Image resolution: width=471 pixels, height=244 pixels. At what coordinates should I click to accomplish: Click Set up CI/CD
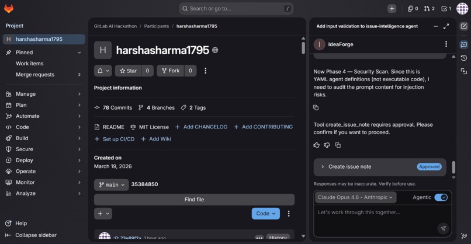click(115, 139)
